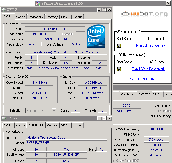Click the CPU-Z icon in the top title bar
The image size is (172, 163).
pos(4,10)
